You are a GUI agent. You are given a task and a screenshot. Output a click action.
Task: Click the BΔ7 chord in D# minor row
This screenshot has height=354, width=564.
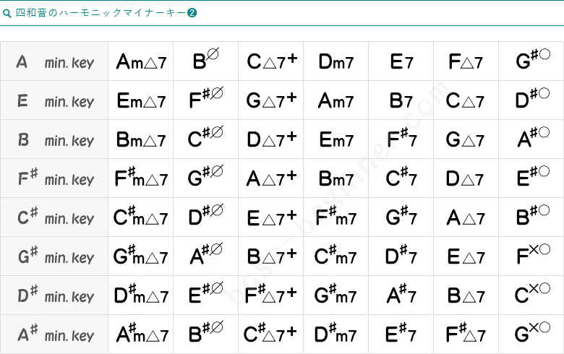pyautogui.click(x=466, y=296)
